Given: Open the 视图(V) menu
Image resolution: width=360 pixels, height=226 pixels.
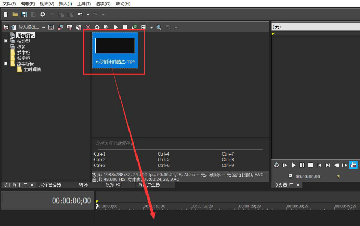Looking at the screenshot, I should pyautogui.click(x=47, y=4).
